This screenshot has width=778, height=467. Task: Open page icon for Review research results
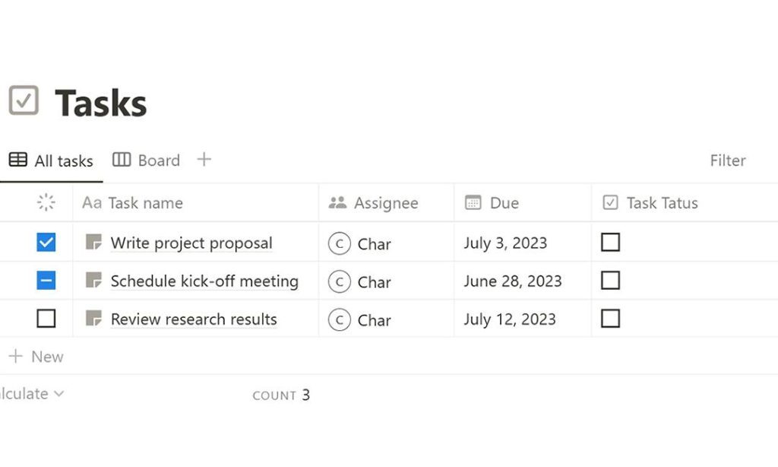(93, 319)
